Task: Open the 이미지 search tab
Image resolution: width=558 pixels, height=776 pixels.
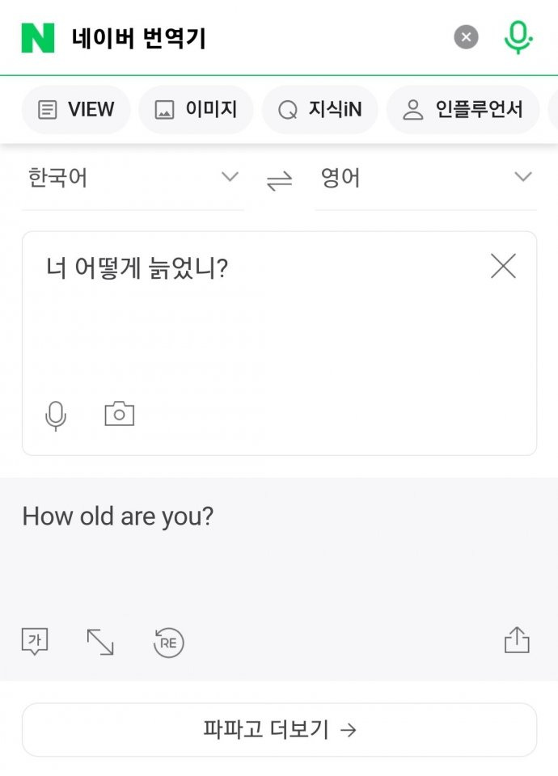Action: (197, 109)
